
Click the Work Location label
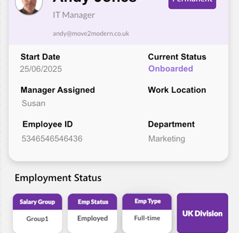177,90
